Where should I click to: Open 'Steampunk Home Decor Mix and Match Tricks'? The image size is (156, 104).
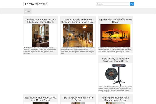click(41, 99)
